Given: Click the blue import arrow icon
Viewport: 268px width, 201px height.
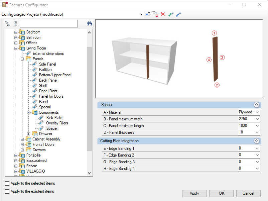Looking at the screenshot, I should (178, 14).
